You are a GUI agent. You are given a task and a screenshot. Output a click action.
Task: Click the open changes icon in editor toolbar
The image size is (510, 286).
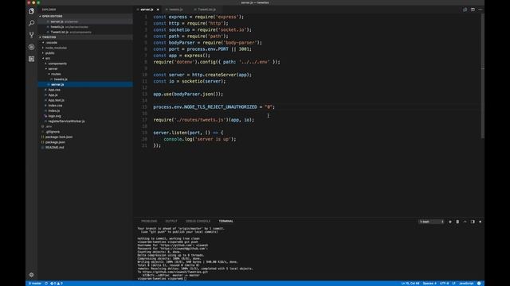(x=465, y=10)
